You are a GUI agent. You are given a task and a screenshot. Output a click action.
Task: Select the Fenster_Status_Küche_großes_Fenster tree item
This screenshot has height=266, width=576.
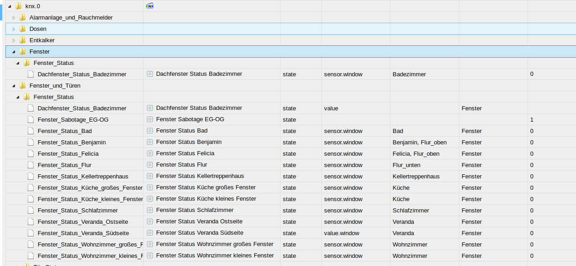point(90,187)
